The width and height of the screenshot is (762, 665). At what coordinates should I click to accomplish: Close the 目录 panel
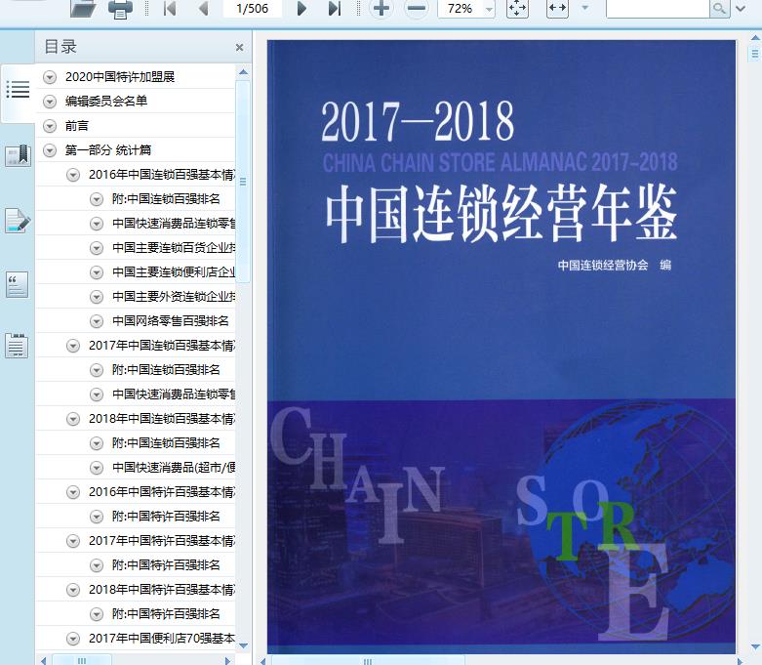point(239,47)
